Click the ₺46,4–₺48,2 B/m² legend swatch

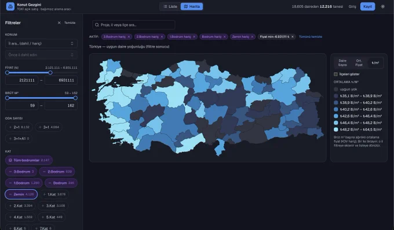336,123
